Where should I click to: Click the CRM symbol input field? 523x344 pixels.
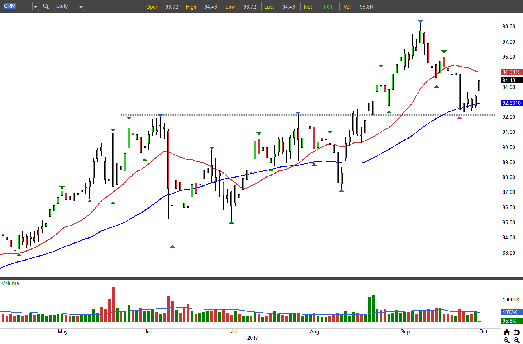17,7
